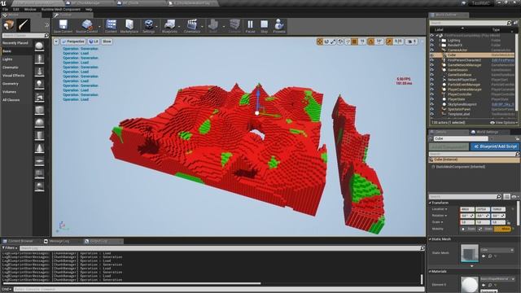
Task: Select the All Classes category
Action: [x=11, y=100]
